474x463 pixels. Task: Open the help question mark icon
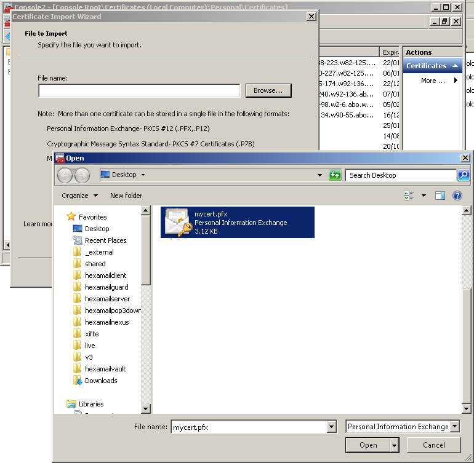[x=457, y=196]
